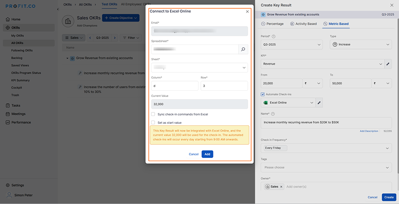Open the To currency dropdown
This screenshot has width=399, height=204.
click(x=382, y=83)
